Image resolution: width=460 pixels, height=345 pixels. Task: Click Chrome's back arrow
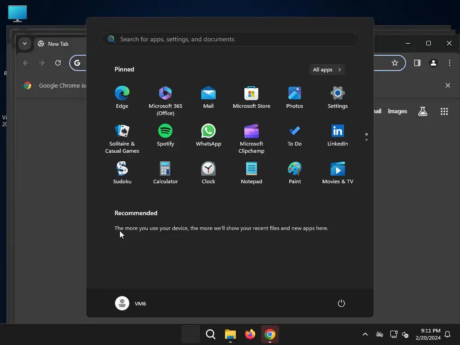pyautogui.click(x=26, y=63)
